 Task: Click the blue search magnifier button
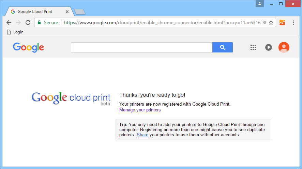pyautogui.click(x=223, y=47)
